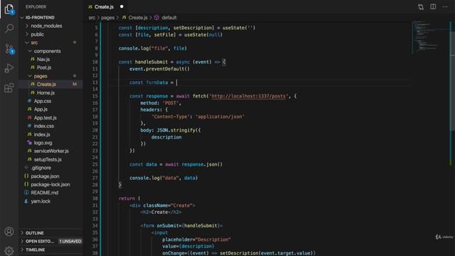The height and width of the screenshot is (256, 455).
Task: Open Accounts icon in activity bar
Action: tap(9, 232)
